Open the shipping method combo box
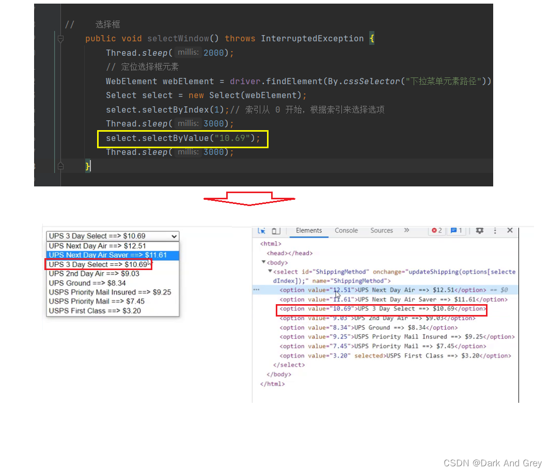This screenshot has width=550, height=473. tap(113, 236)
